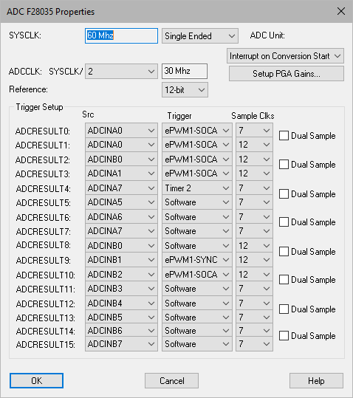Open the ADCRESULT0 source dropdown
Screen dimensions: 353x398
[x=121, y=131]
